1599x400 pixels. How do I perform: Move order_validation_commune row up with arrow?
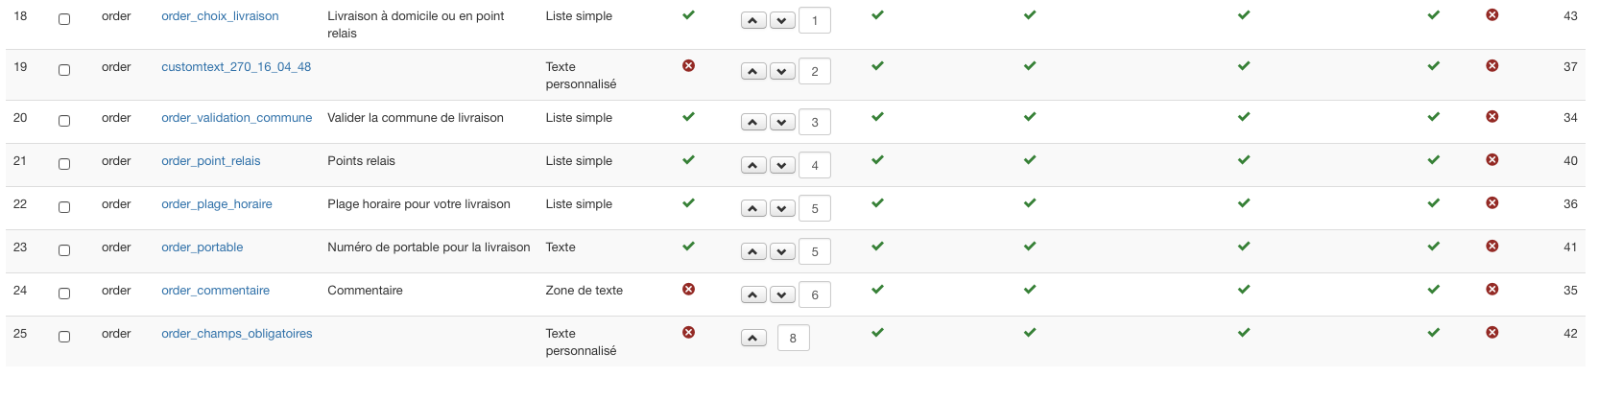point(753,122)
